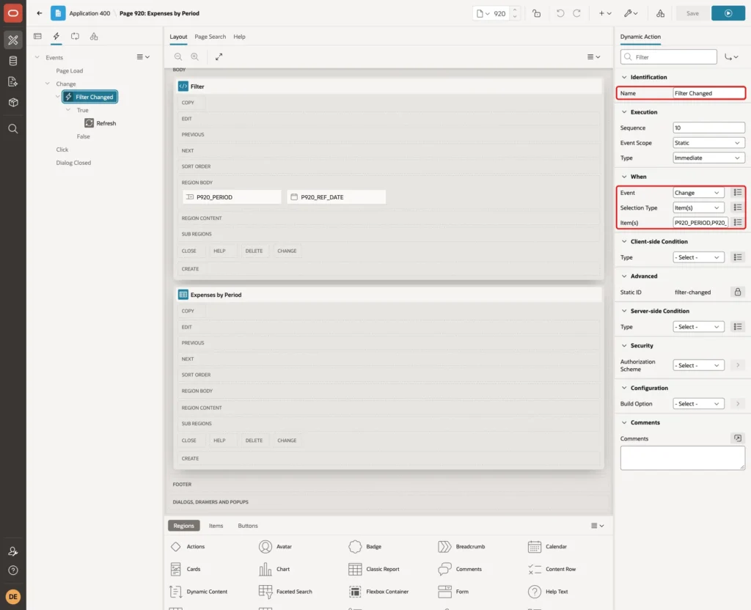This screenshot has height=610, width=751.
Task: Click the page lock icon in toolbar
Action: coord(536,13)
